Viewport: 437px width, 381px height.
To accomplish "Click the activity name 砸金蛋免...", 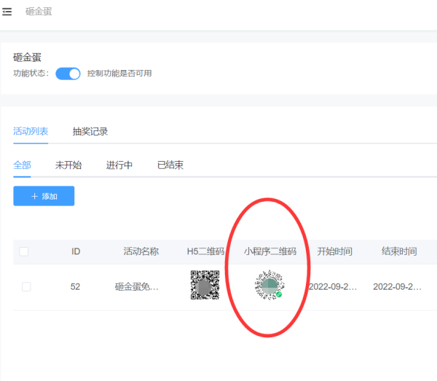I will (x=137, y=286).
